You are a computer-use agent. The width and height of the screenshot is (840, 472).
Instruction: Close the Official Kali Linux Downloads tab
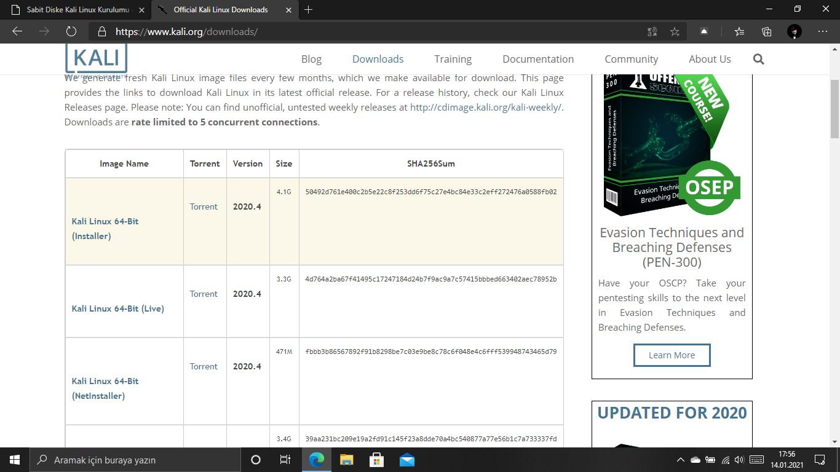click(288, 10)
